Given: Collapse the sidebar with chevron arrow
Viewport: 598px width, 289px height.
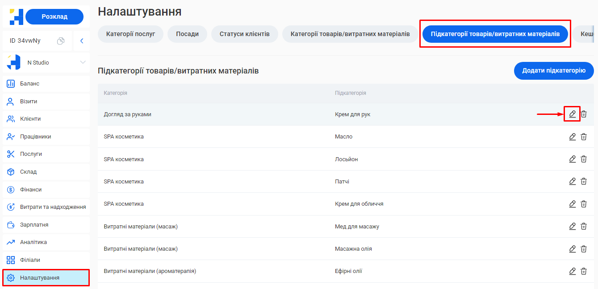Looking at the screenshot, I should [82, 40].
